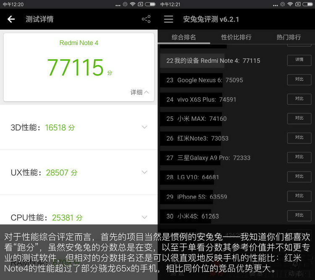Expand the 3D性能 score row
The width and height of the screenshot is (315, 280).
(144, 127)
